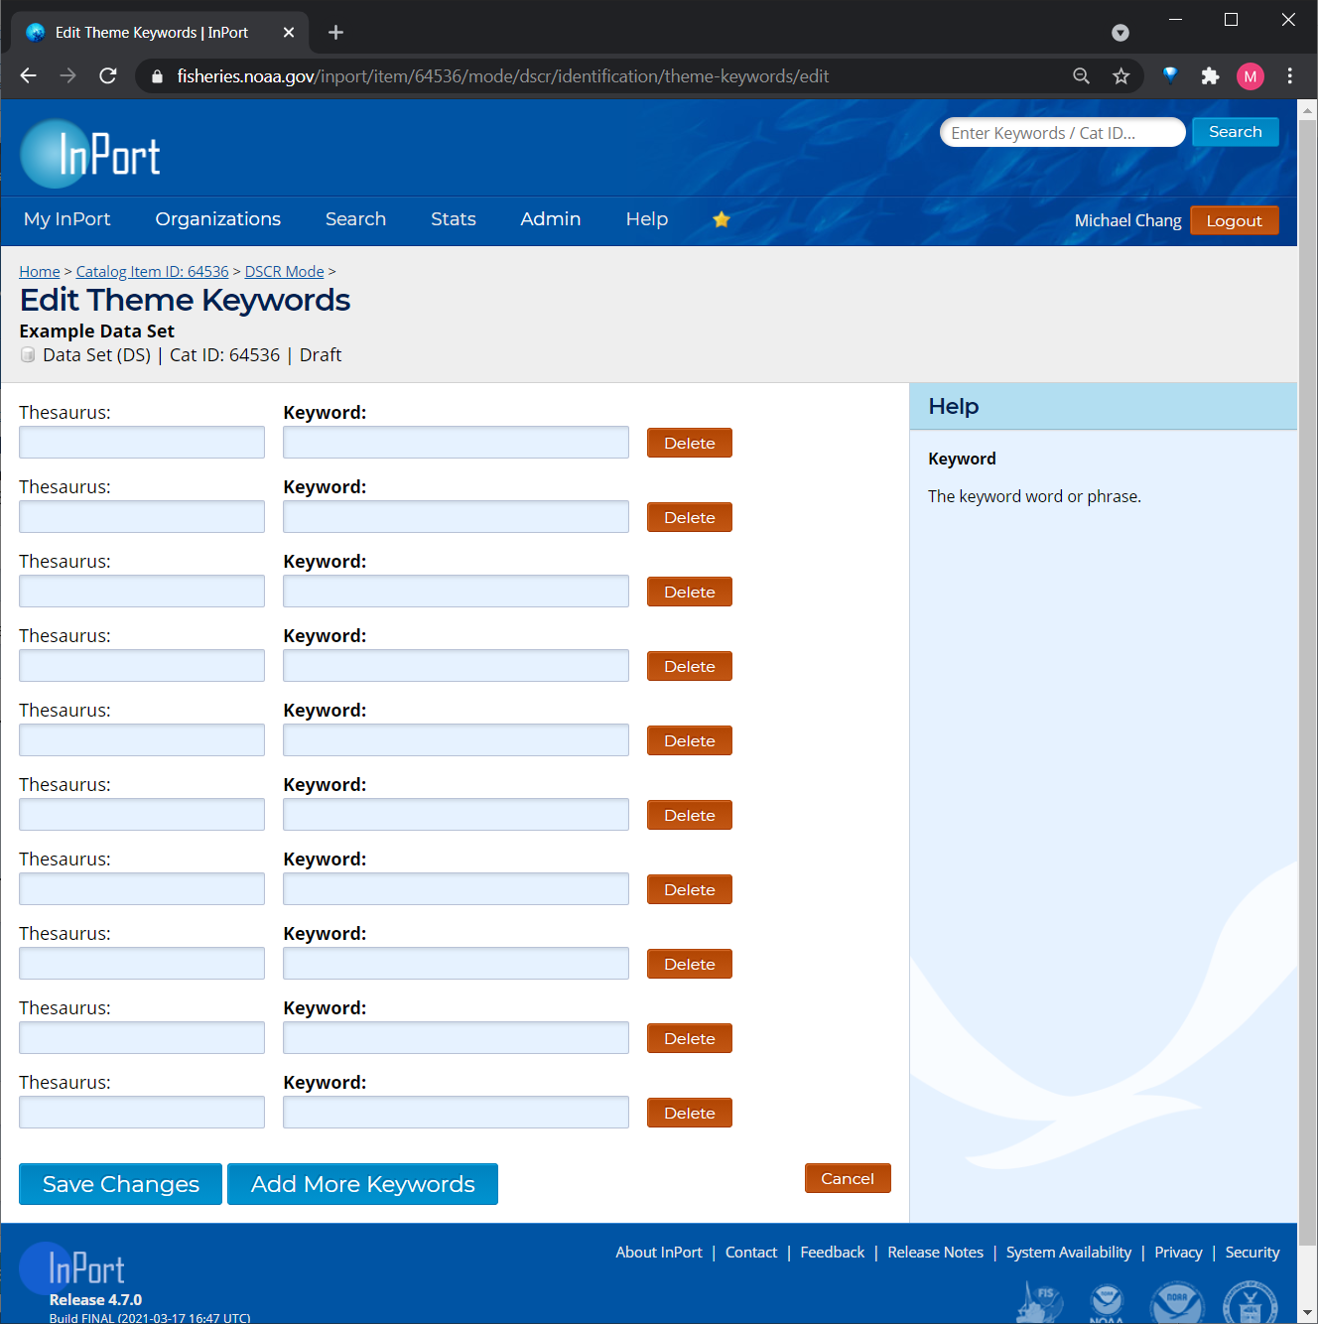The height and width of the screenshot is (1324, 1318).
Task: Open favorites via the gold star icon
Action: 722,219
